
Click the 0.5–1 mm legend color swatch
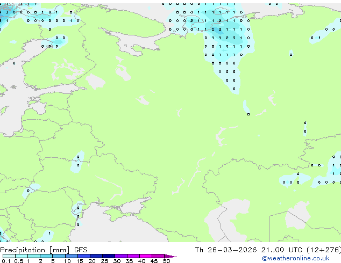click(x=22, y=256)
